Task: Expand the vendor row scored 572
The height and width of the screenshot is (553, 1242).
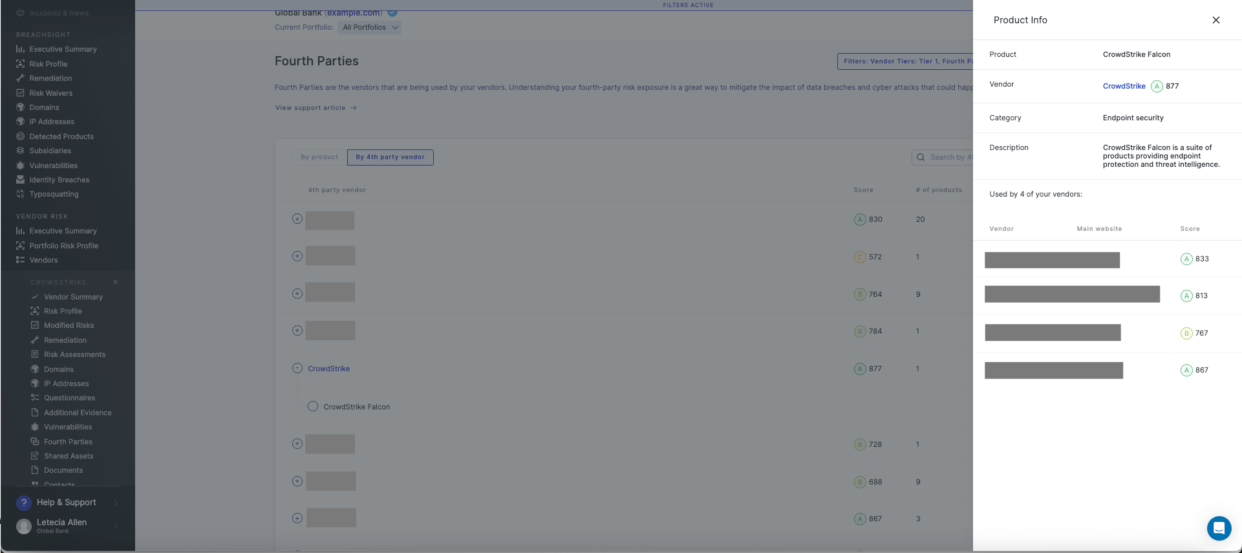Action: [297, 256]
